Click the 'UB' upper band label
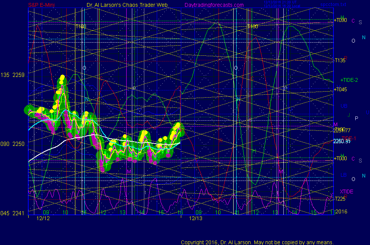This screenshot has width=370, height=245. point(344,106)
